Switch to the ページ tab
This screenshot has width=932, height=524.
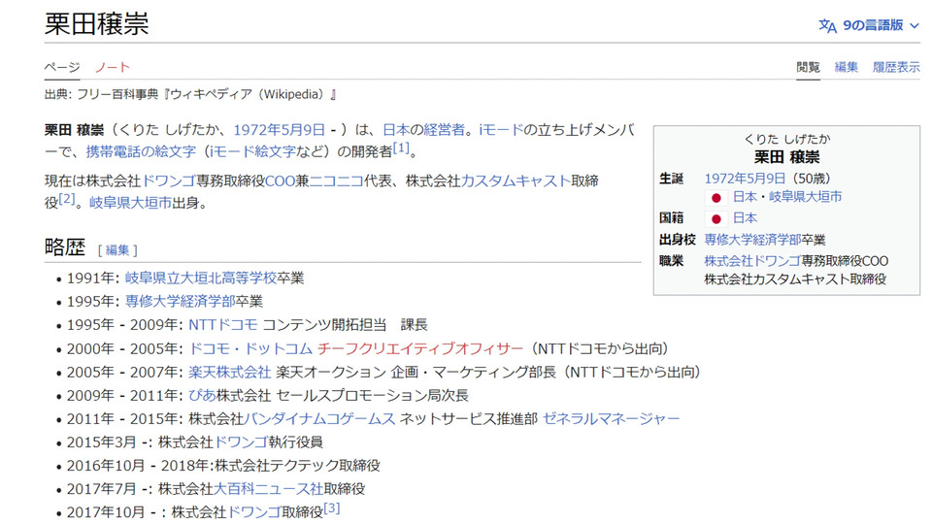pyautogui.click(x=62, y=67)
